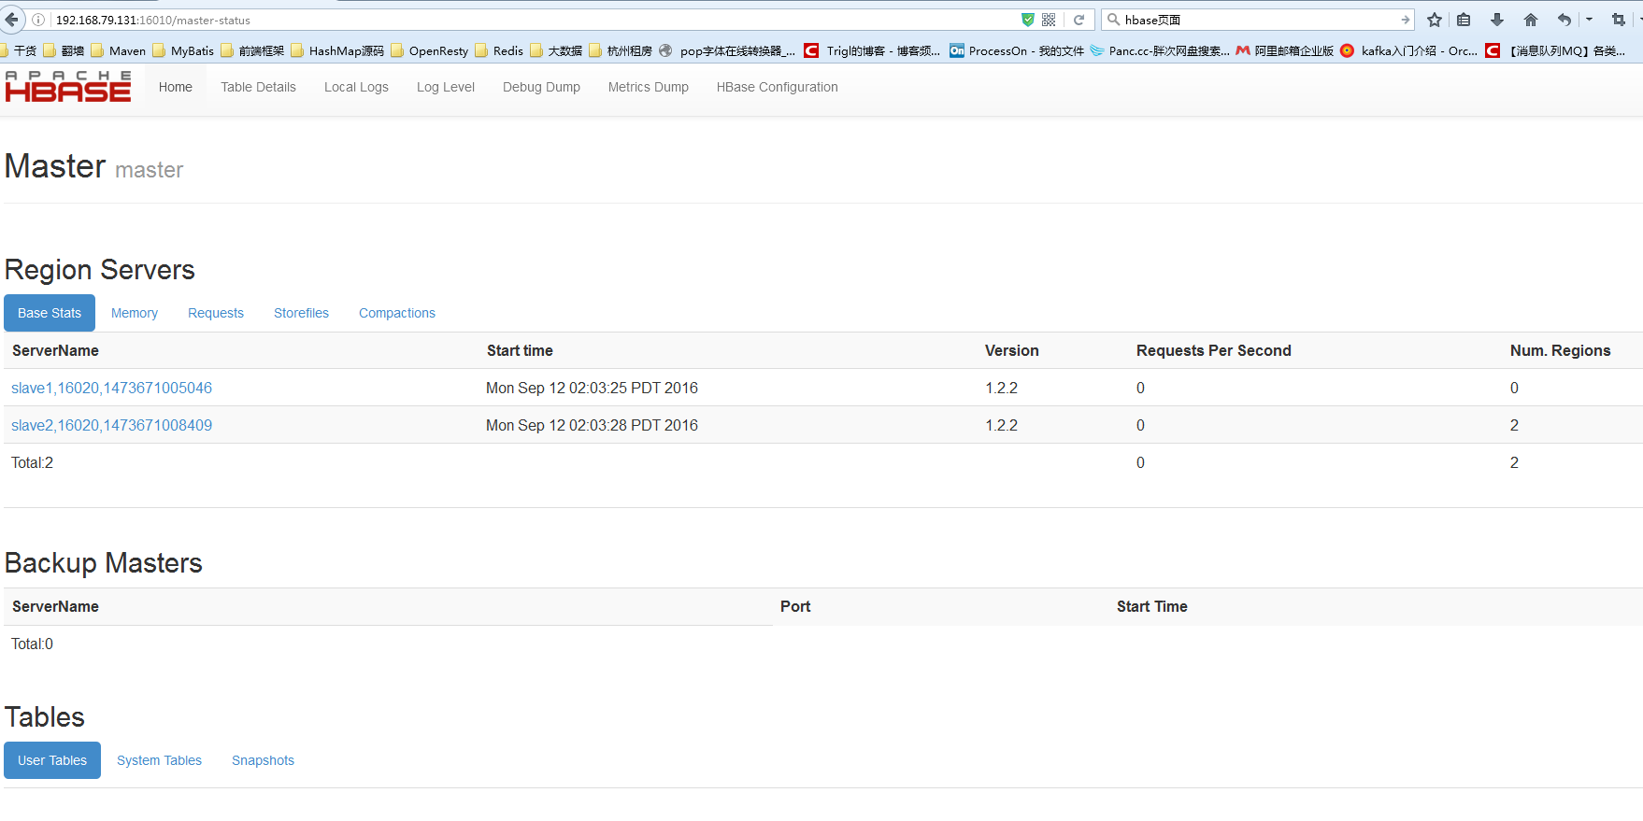Open the kafka入门介绍 bookmark
This screenshot has height=821, width=1643.
1409,50
